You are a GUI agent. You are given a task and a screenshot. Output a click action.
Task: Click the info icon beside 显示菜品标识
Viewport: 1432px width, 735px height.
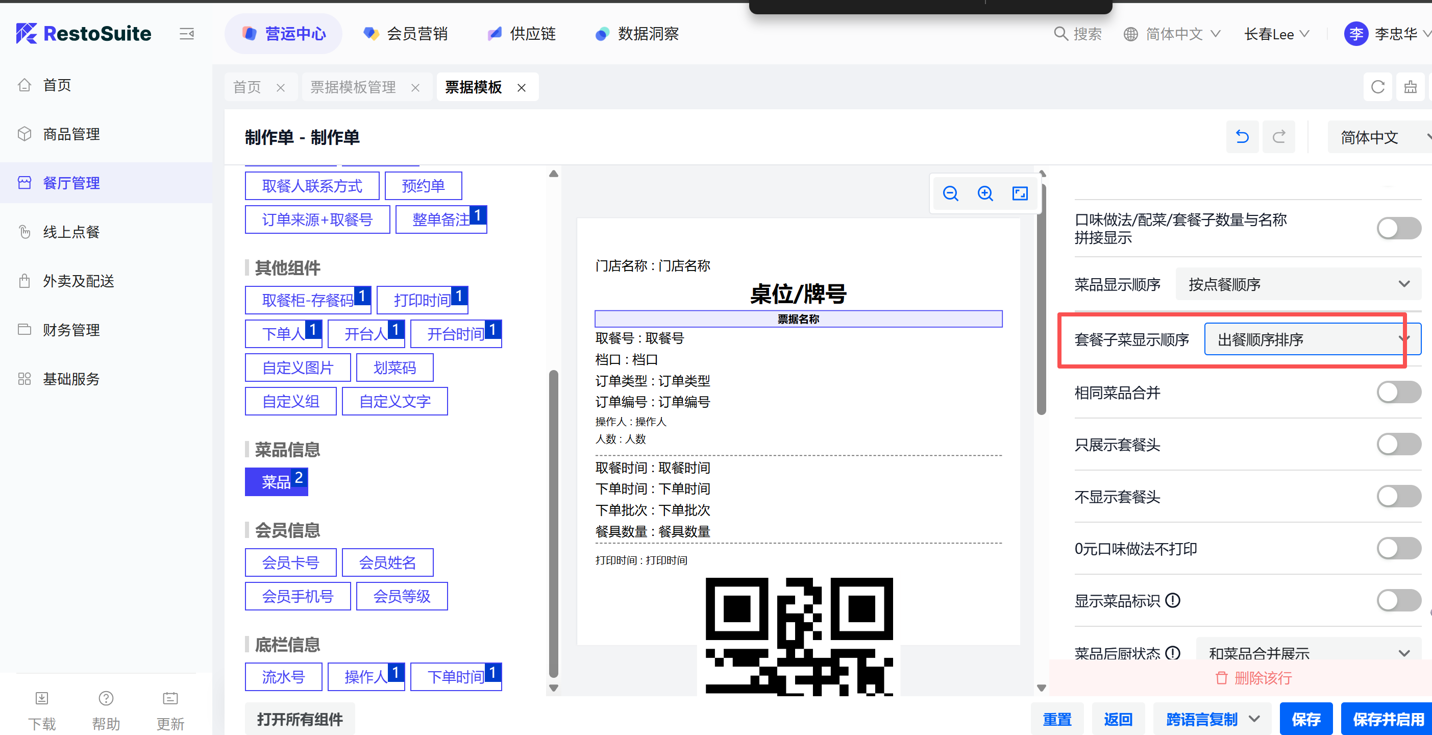click(1173, 600)
